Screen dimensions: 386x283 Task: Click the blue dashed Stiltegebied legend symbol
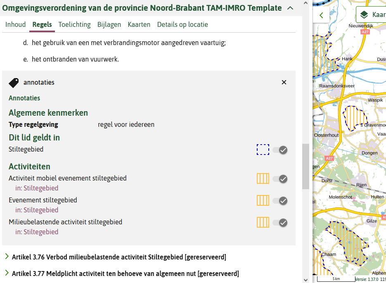(x=263, y=150)
